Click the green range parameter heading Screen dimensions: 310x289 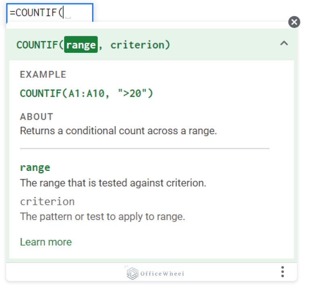point(35,168)
